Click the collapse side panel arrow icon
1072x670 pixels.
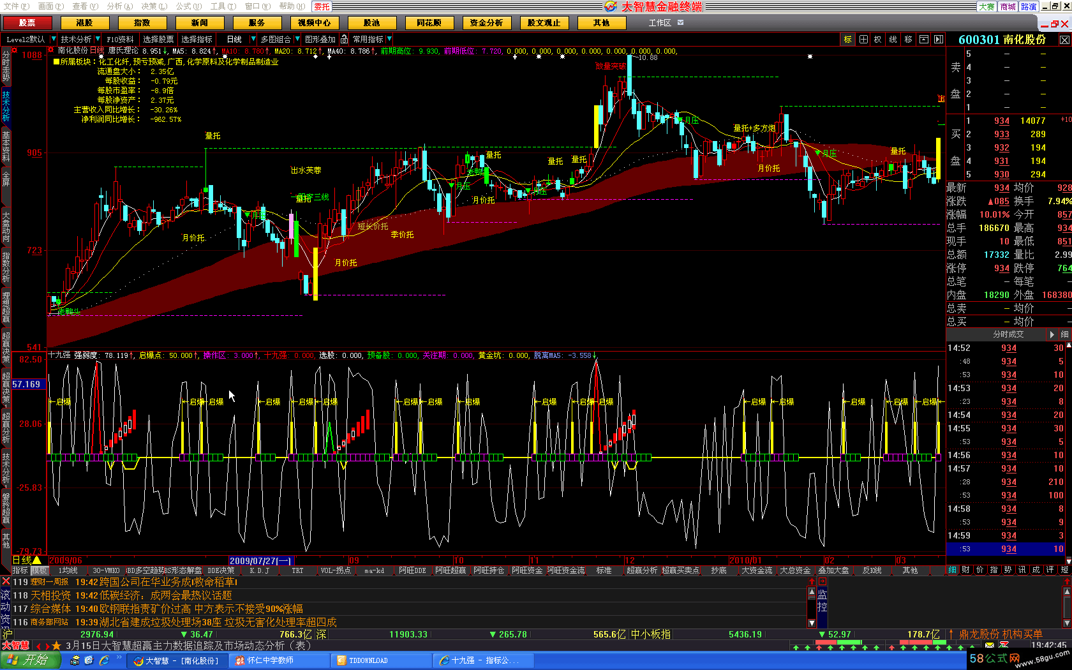(939, 40)
